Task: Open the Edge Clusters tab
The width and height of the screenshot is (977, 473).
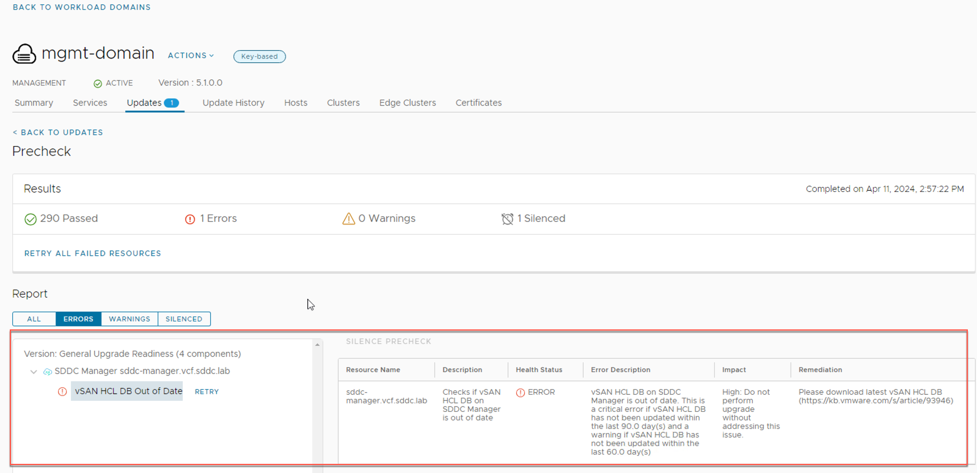Action: point(408,103)
